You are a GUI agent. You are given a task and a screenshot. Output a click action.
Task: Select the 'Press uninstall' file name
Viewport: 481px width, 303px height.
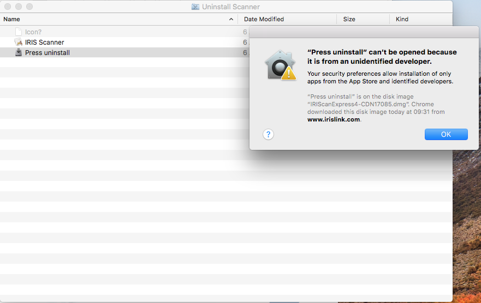47,53
